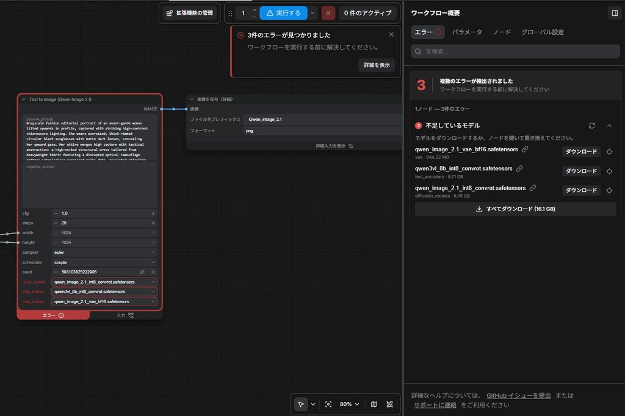Open the scheduler dropdown set to simple
The image size is (625, 416).
[x=104, y=262]
